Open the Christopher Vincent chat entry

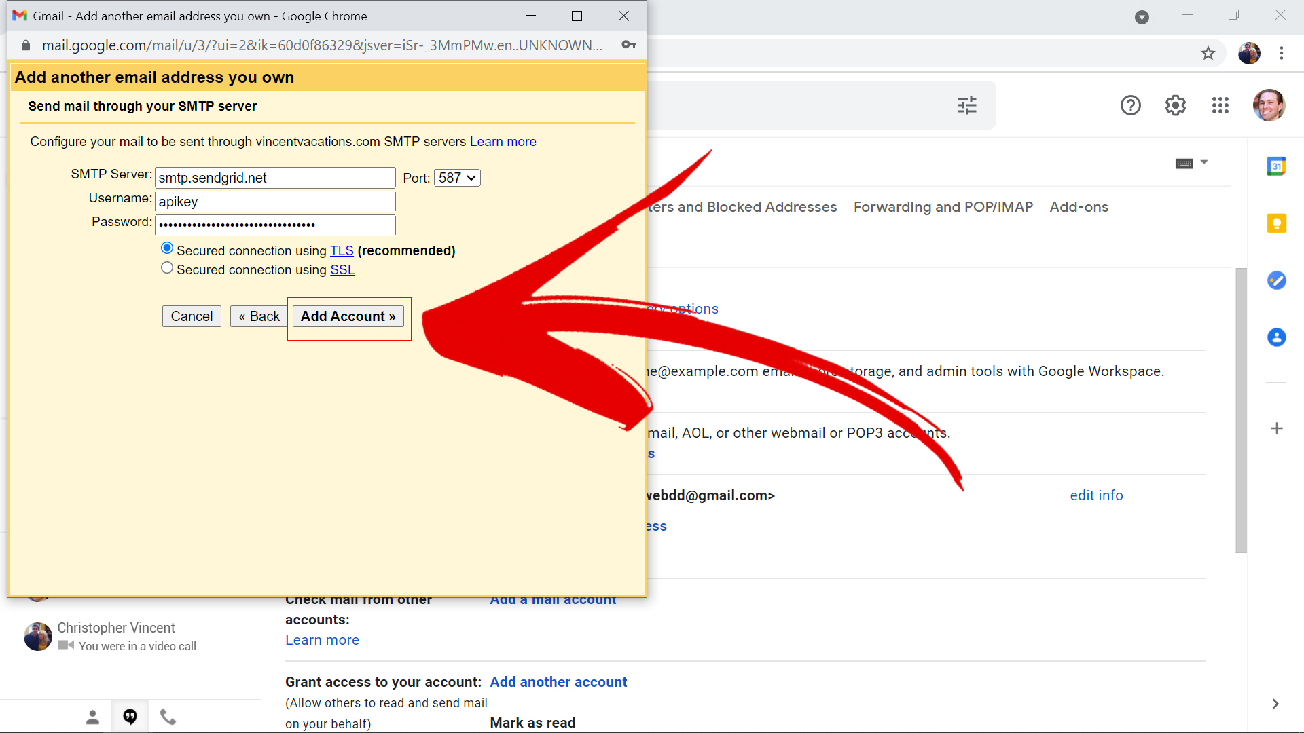[134, 637]
